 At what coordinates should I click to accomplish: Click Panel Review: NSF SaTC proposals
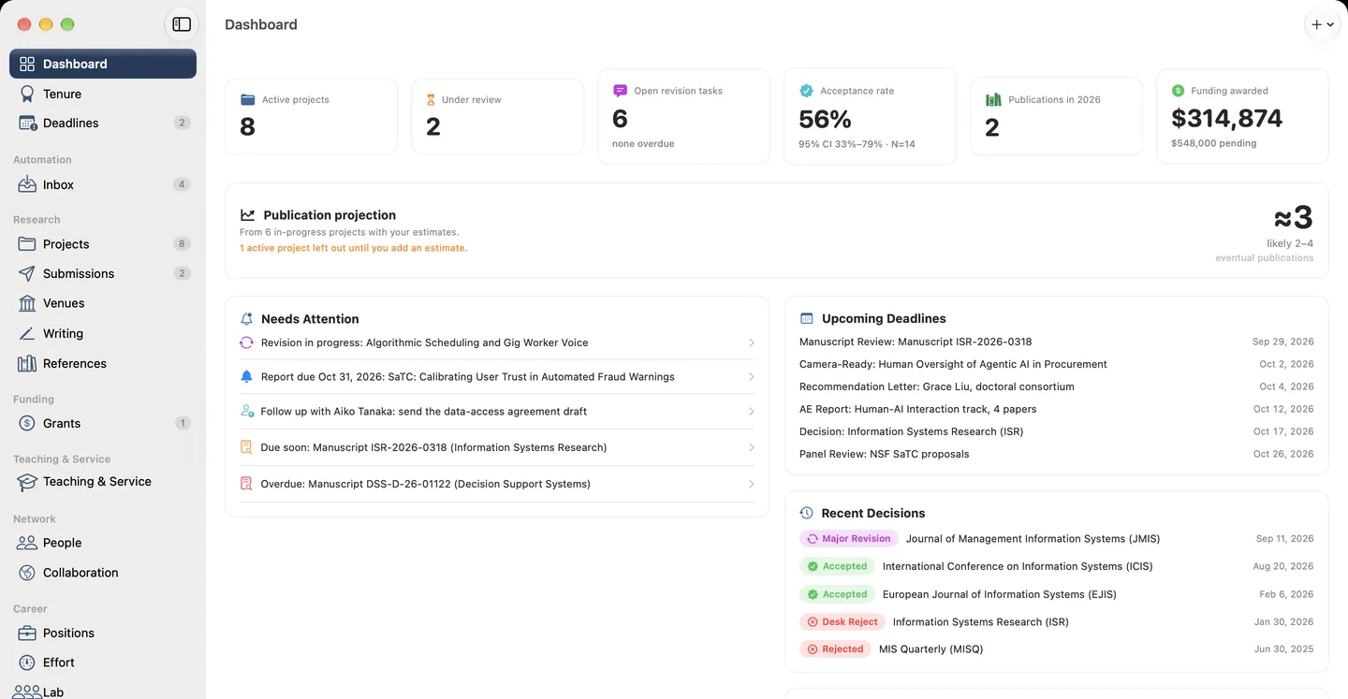click(1056, 454)
